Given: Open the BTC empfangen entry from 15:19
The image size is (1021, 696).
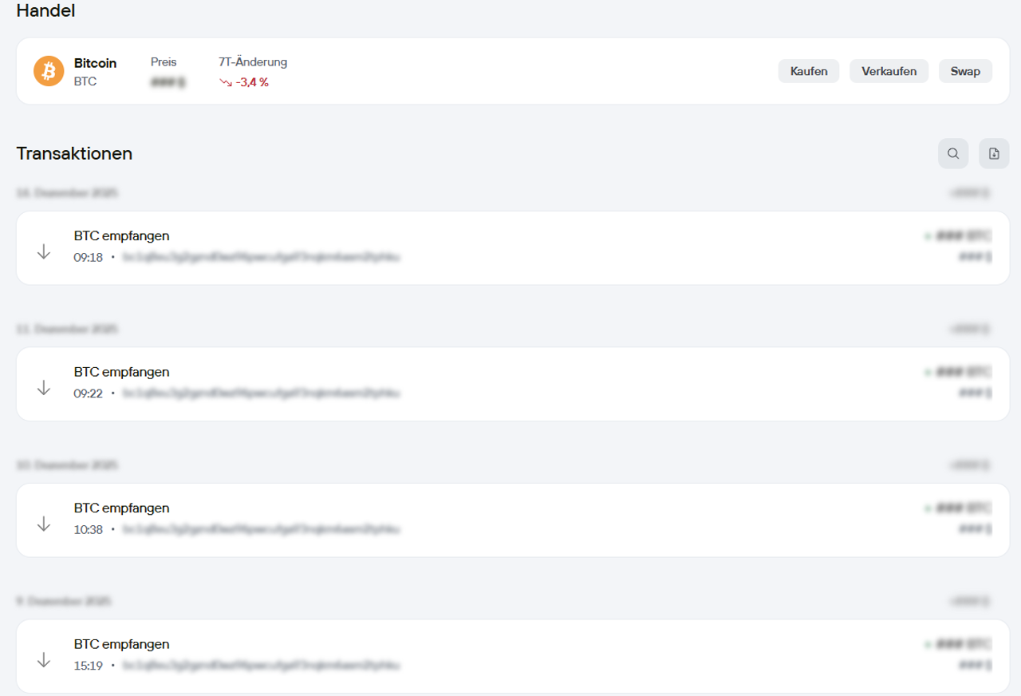Looking at the screenshot, I should tap(122, 644).
